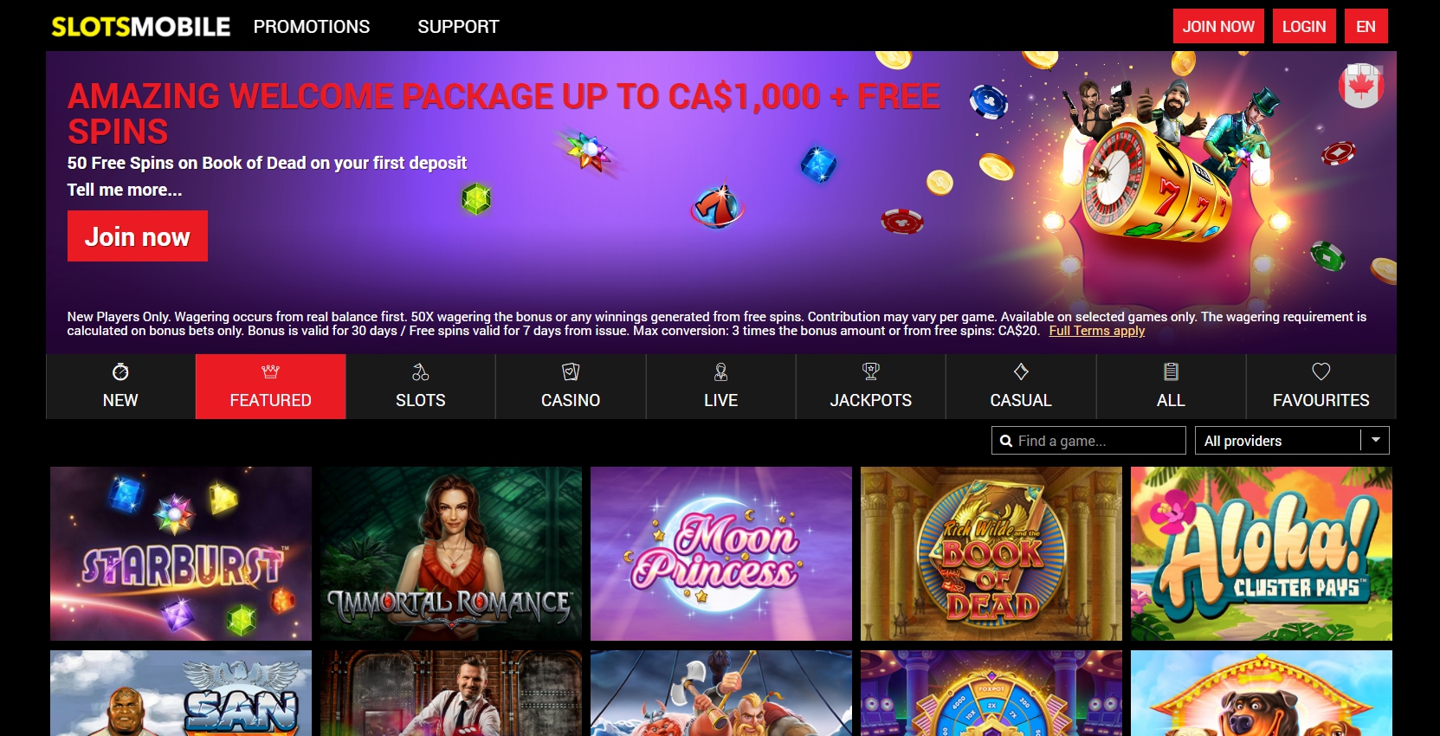The height and width of the screenshot is (736, 1440).
Task: Open the PROMOTIONS menu item
Action: click(312, 27)
